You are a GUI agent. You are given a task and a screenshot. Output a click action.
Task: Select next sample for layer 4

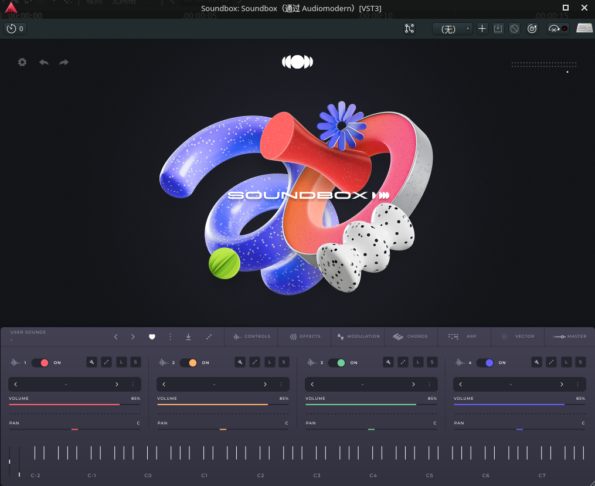[562, 385]
